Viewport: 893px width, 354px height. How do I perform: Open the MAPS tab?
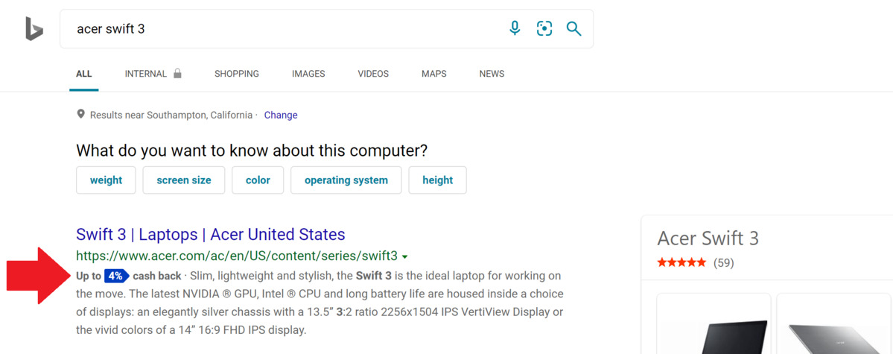pos(434,74)
